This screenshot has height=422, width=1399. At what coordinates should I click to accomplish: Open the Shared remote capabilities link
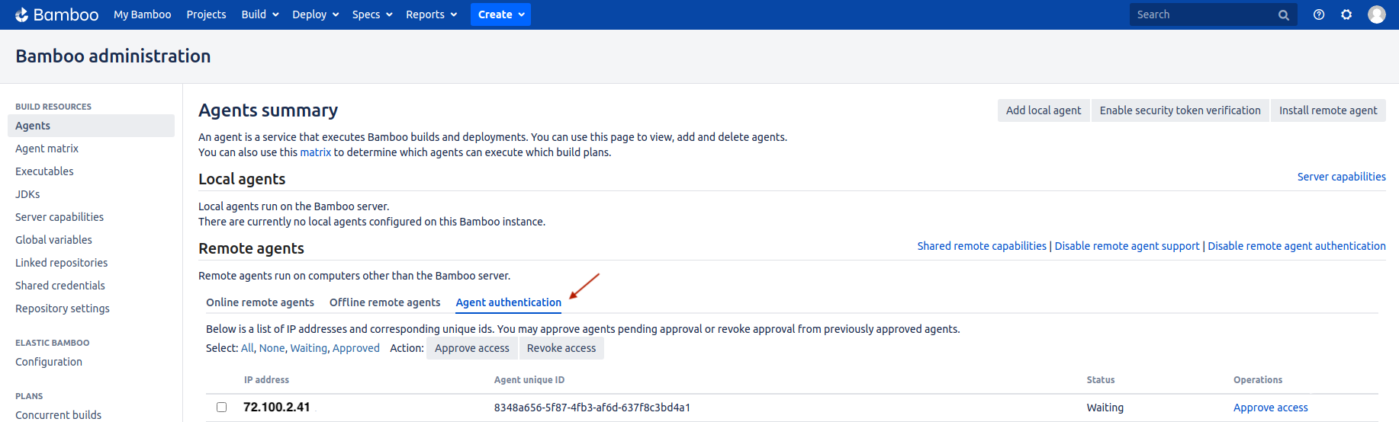point(982,246)
